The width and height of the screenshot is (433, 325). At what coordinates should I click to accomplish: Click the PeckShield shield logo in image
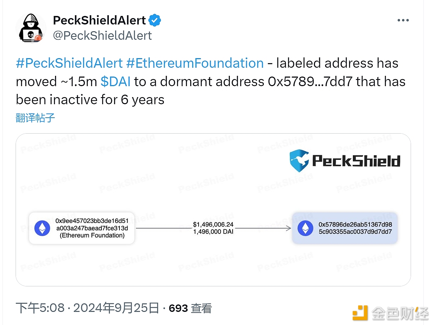tap(299, 161)
